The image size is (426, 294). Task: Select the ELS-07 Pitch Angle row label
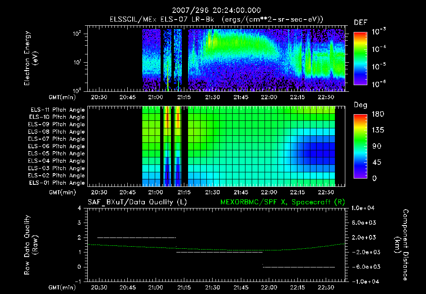56,139
